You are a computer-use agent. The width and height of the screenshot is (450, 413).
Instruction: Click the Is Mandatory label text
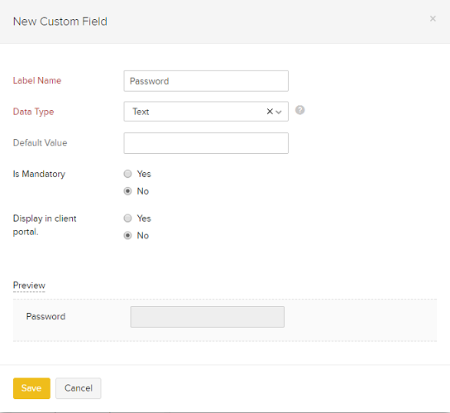click(x=39, y=174)
